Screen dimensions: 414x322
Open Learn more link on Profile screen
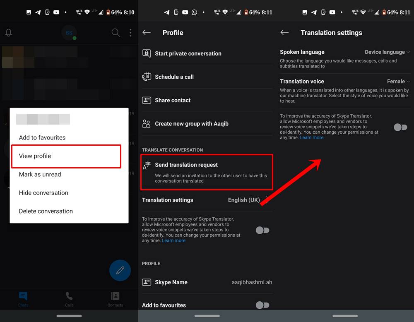pyautogui.click(x=174, y=241)
